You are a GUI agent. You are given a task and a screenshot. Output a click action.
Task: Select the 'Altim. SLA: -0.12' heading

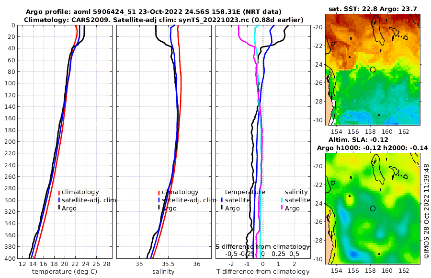[x=358, y=139]
